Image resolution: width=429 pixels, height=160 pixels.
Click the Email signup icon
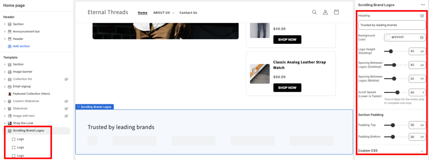[x=10, y=86]
